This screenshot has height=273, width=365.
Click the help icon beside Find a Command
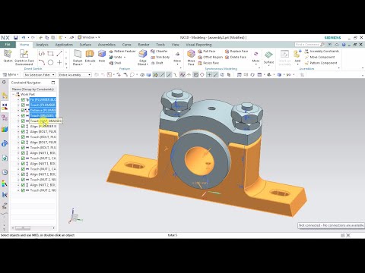tap(344, 45)
